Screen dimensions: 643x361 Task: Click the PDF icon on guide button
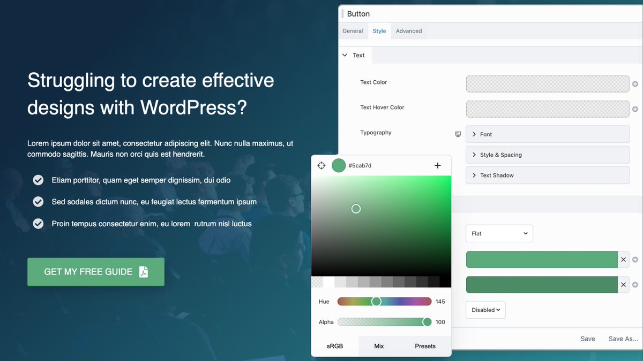(x=144, y=272)
